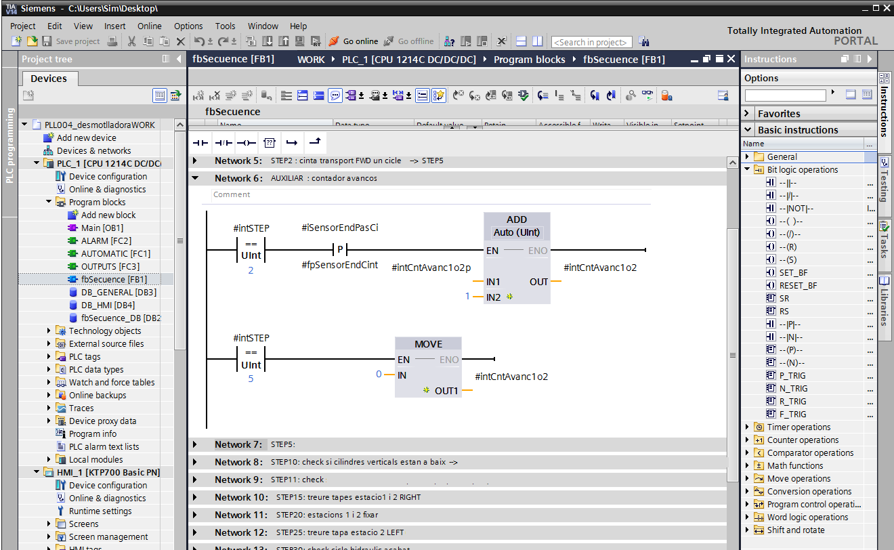Expand Network 7 STEP5 section

pyautogui.click(x=195, y=445)
